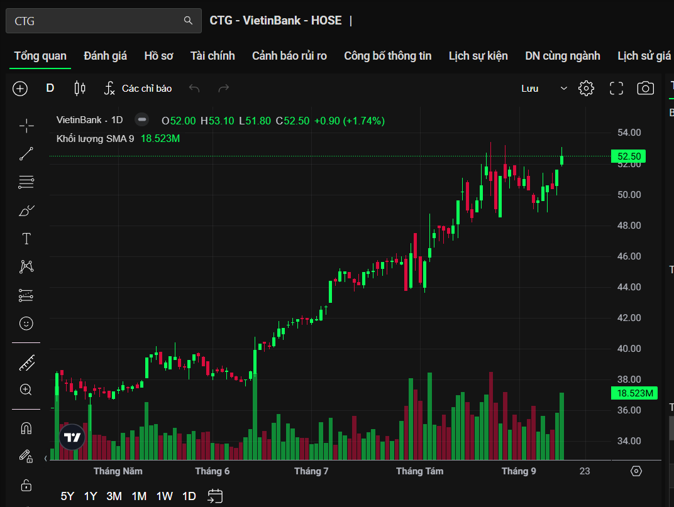The width and height of the screenshot is (674, 507).
Task: Open the go to date calendar icon
Action: pyautogui.click(x=215, y=496)
